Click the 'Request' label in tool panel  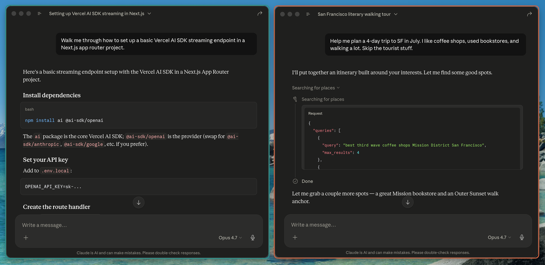click(315, 113)
